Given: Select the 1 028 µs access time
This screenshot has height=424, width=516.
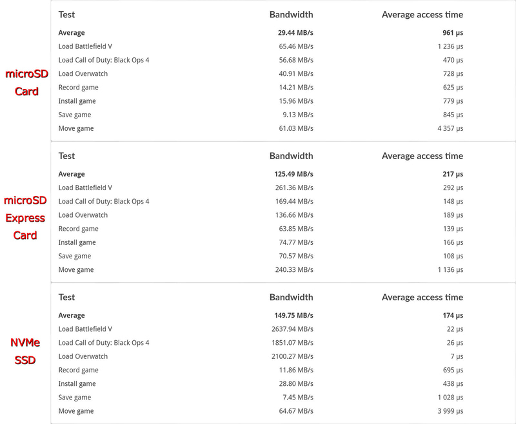Looking at the screenshot, I should (450, 398).
